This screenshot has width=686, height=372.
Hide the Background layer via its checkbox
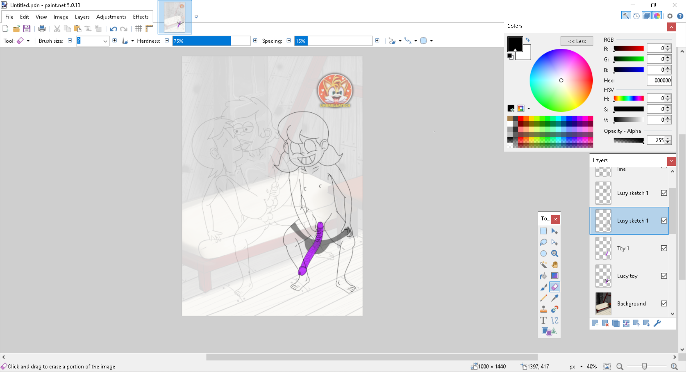[664, 304]
